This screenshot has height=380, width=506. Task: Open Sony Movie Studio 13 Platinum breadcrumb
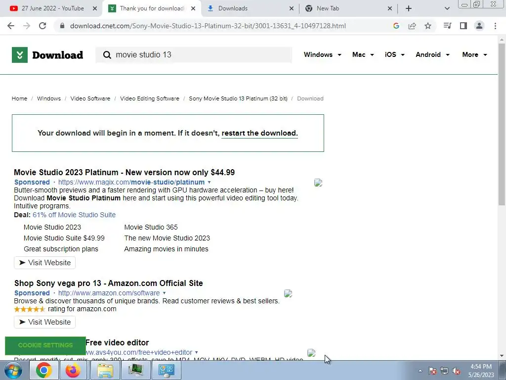tap(238, 98)
